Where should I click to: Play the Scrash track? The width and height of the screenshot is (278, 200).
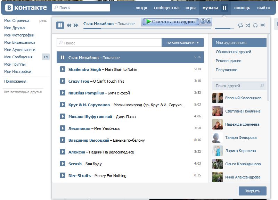tap(63, 164)
